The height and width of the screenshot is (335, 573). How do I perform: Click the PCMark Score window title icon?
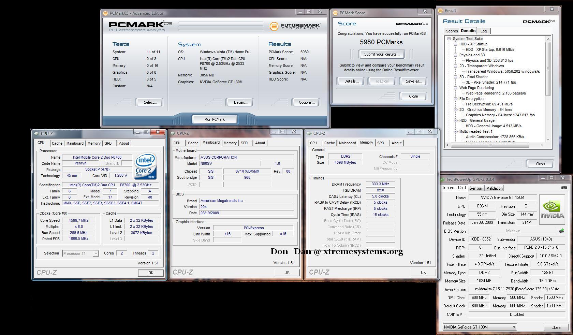coord(335,13)
